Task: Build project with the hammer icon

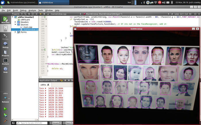Action: [5, 121]
